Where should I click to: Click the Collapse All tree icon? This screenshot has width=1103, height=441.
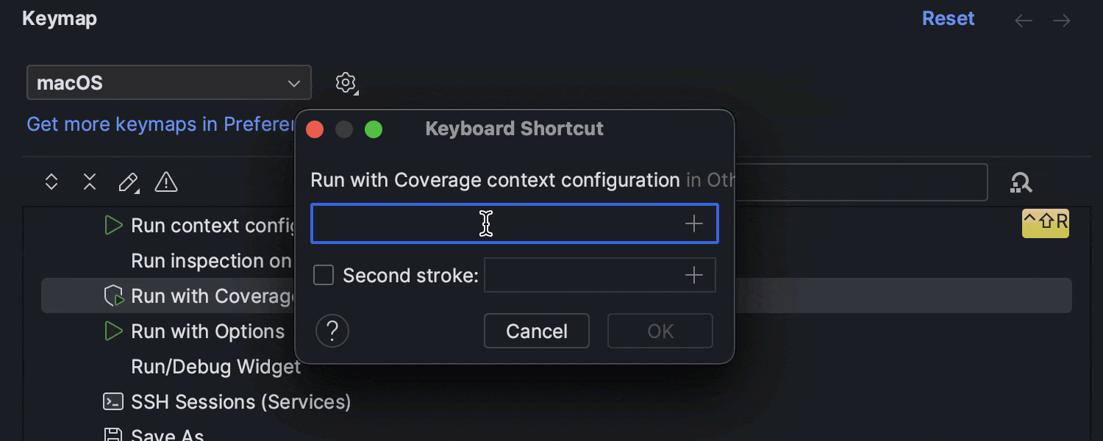[90, 182]
